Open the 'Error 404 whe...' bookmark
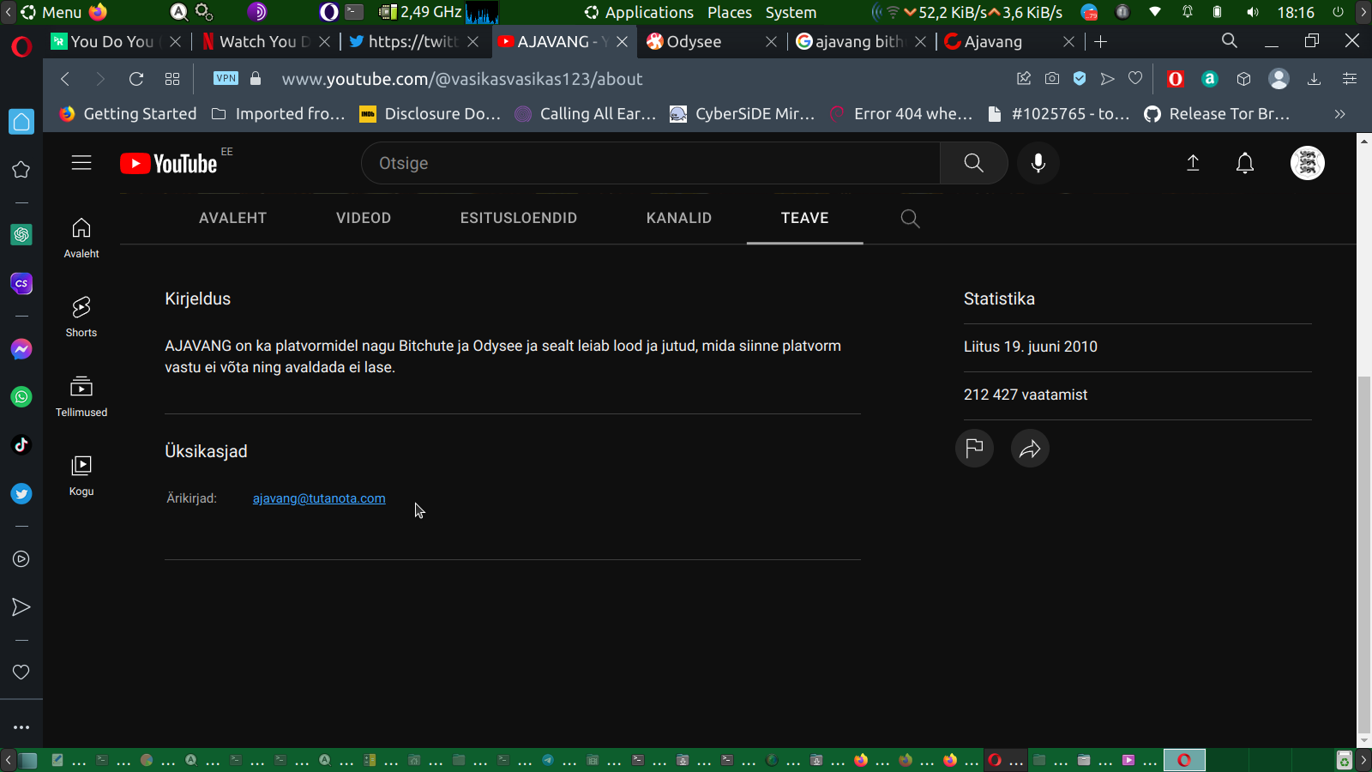This screenshot has height=772, width=1372. (x=901, y=114)
